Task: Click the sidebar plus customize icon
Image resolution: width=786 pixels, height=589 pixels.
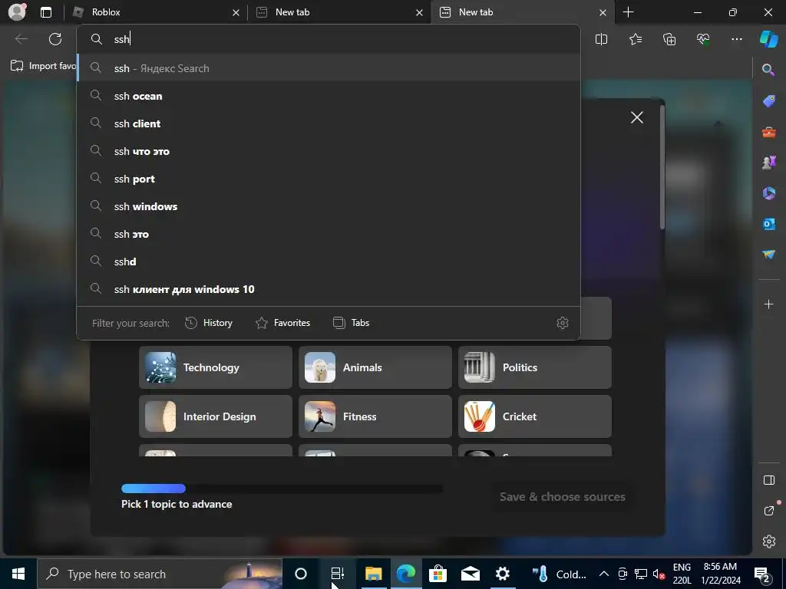Action: coord(768,304)
